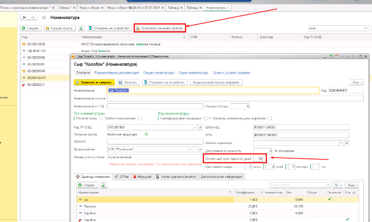Click Наименование полное input field
The width and height of the screenshot is (372, 222).
(235, 98)
